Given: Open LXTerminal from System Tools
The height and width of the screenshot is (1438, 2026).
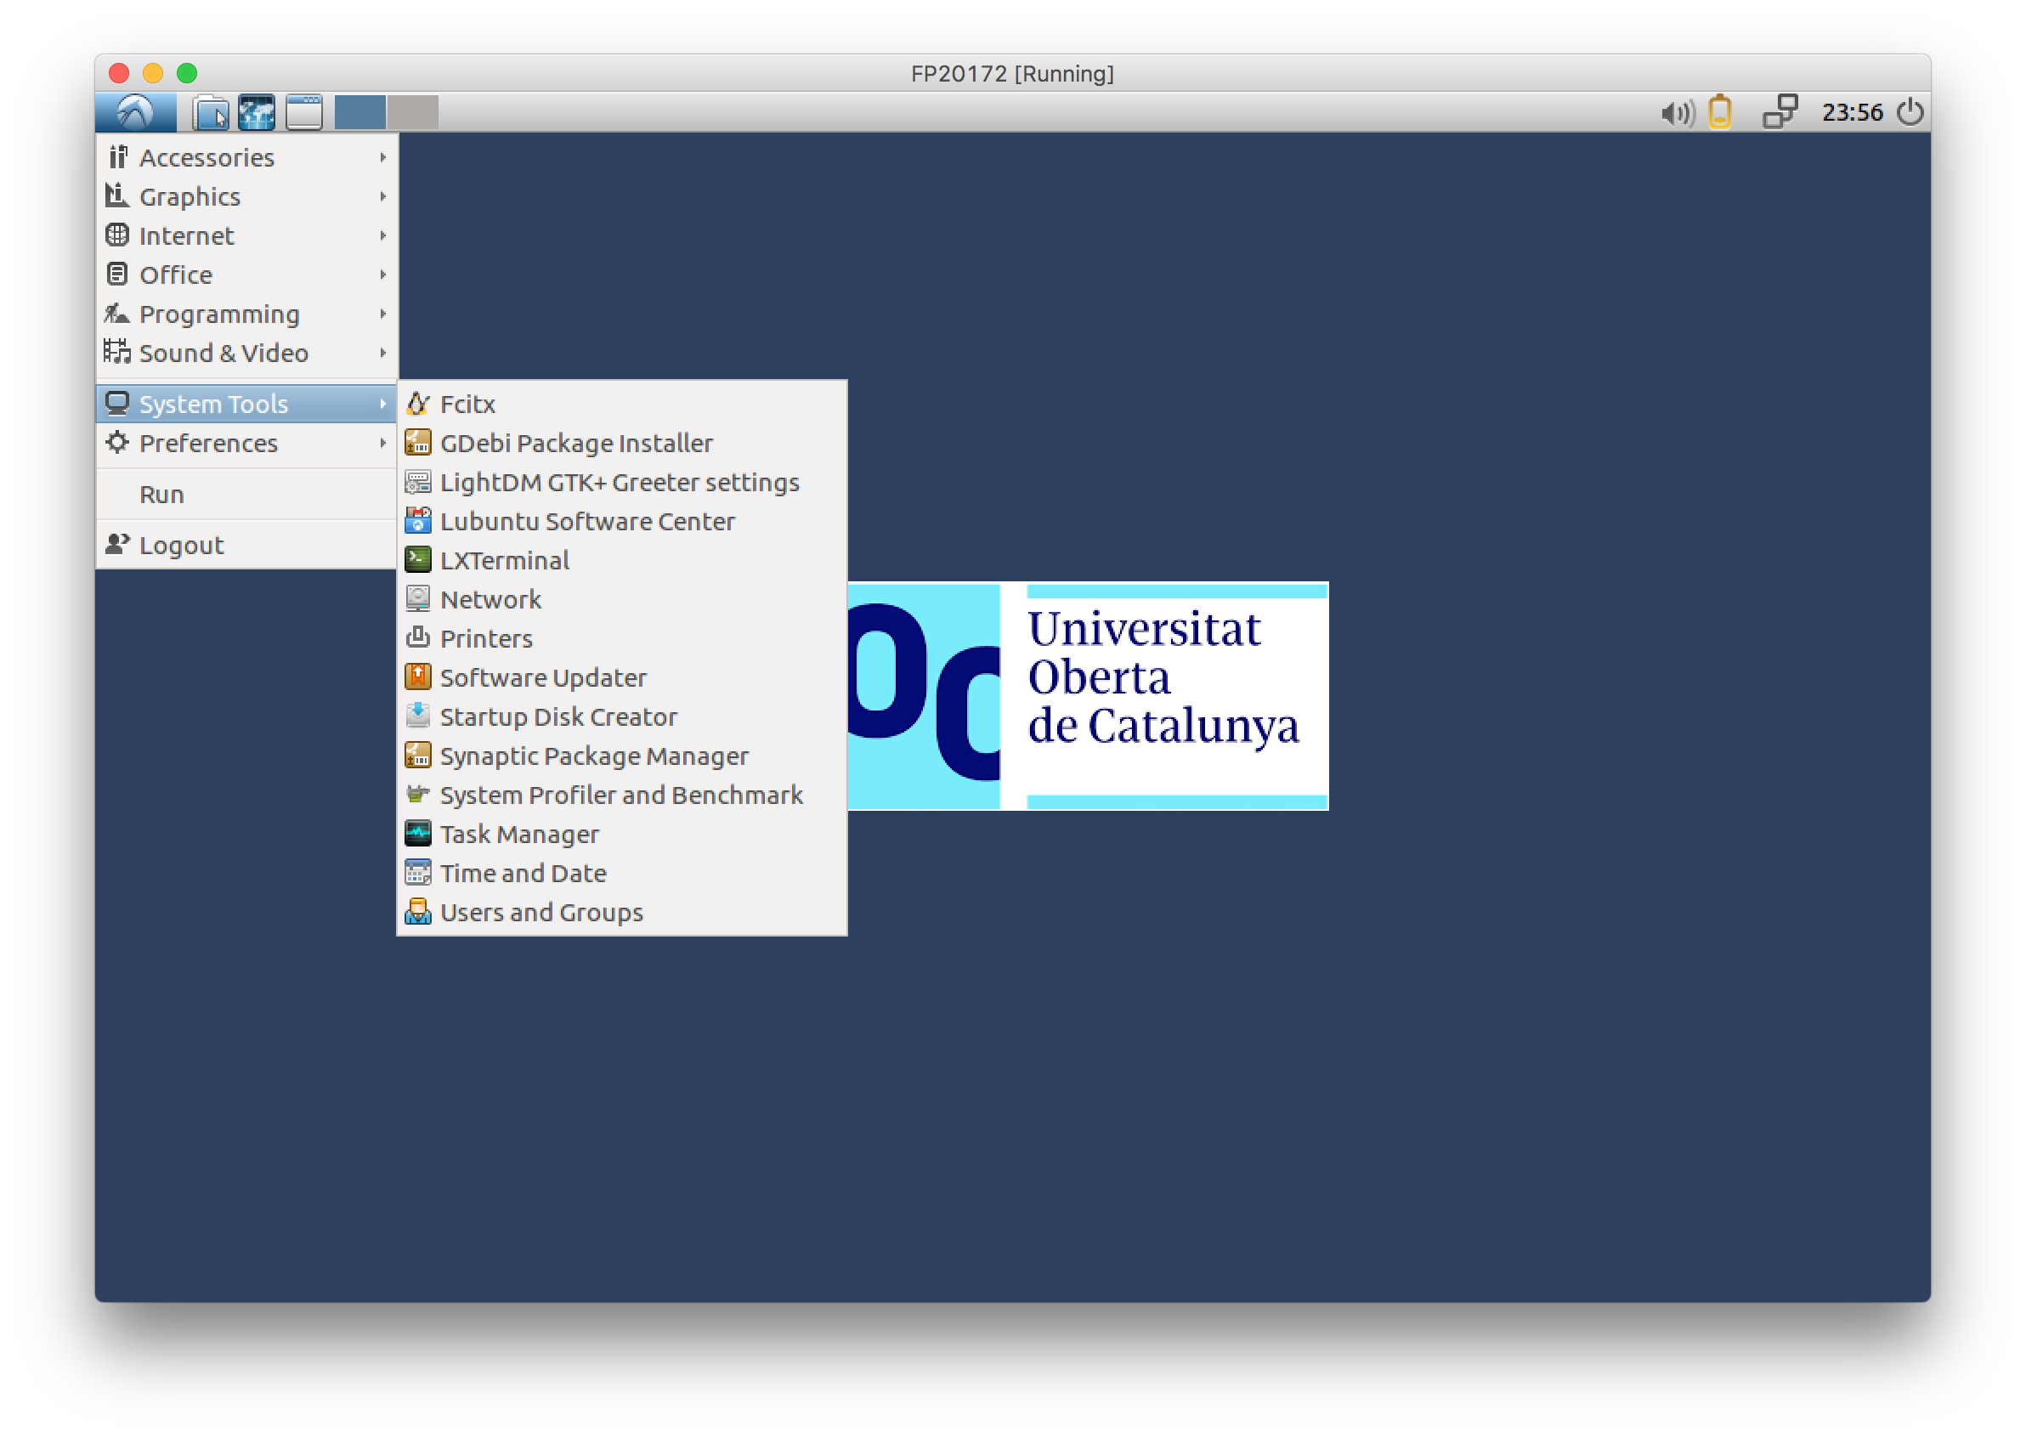Looking at the screenshot, I should coord(504,561).
